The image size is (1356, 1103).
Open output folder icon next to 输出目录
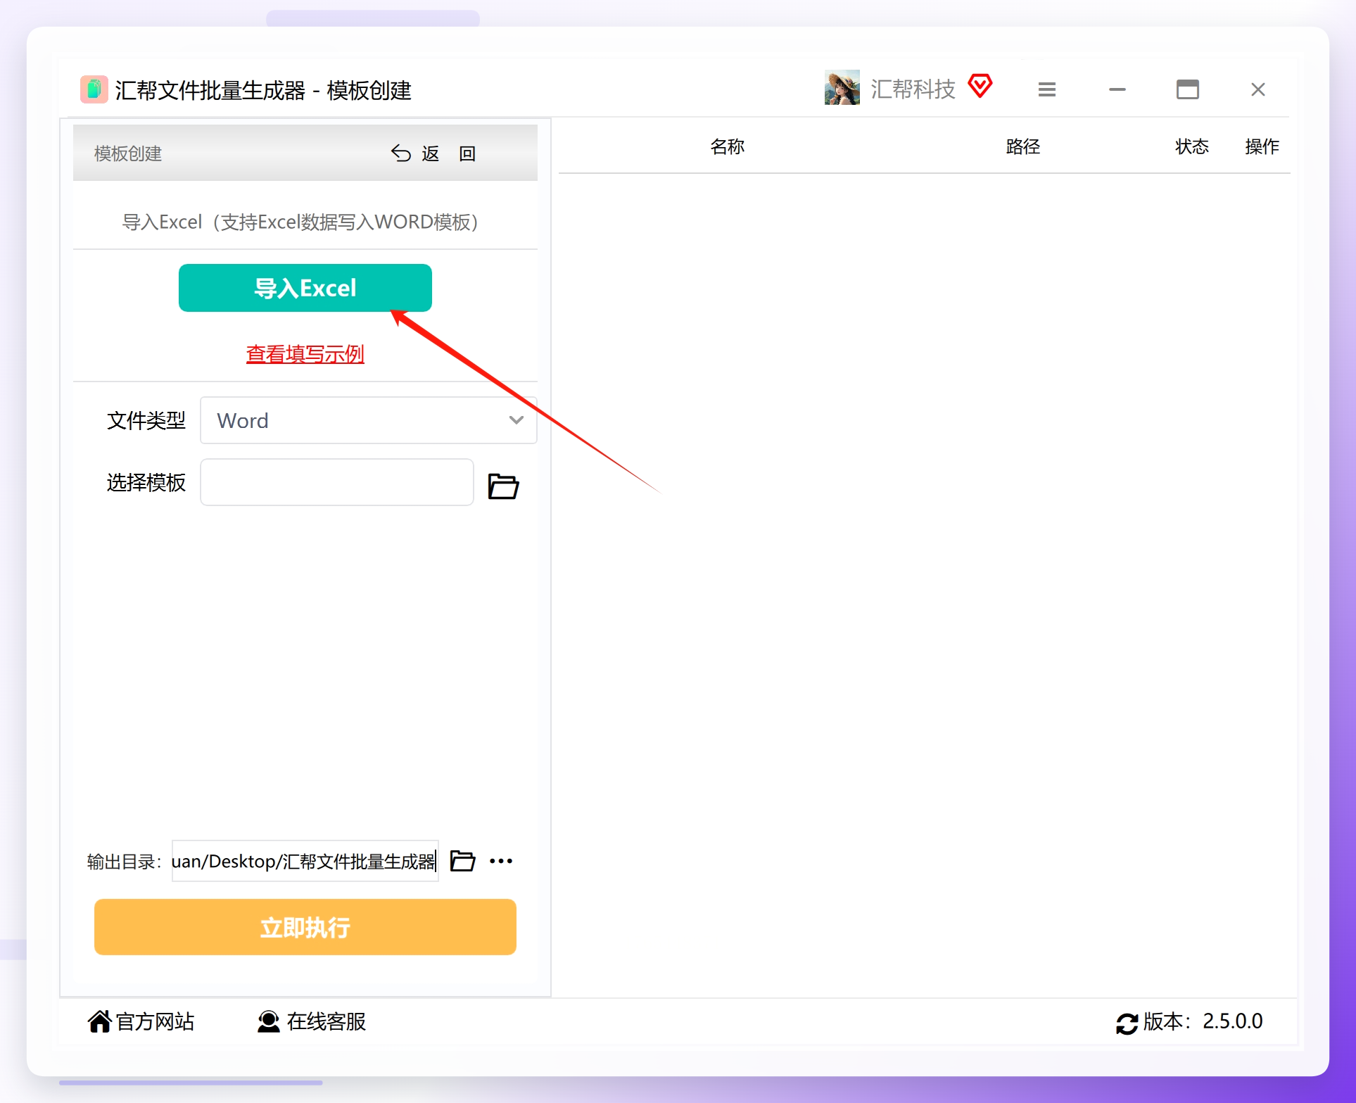click(462, 860)
